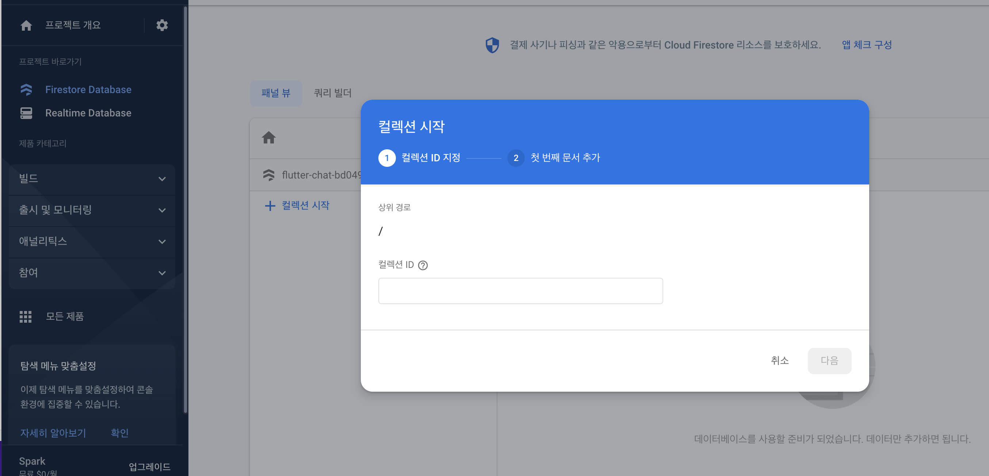Click the plus icon beside 컬렉션 시작

(270, 206)
